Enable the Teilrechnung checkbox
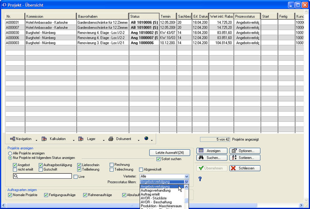 click(x=112, y=169)
